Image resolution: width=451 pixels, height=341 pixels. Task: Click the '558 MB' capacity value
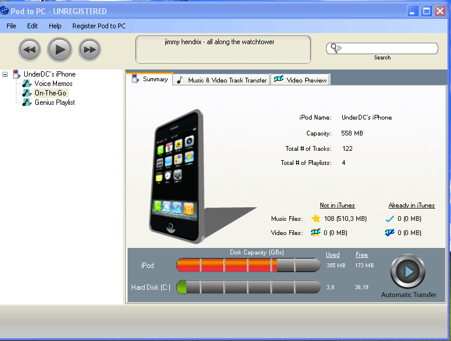(x=352, y=133)
